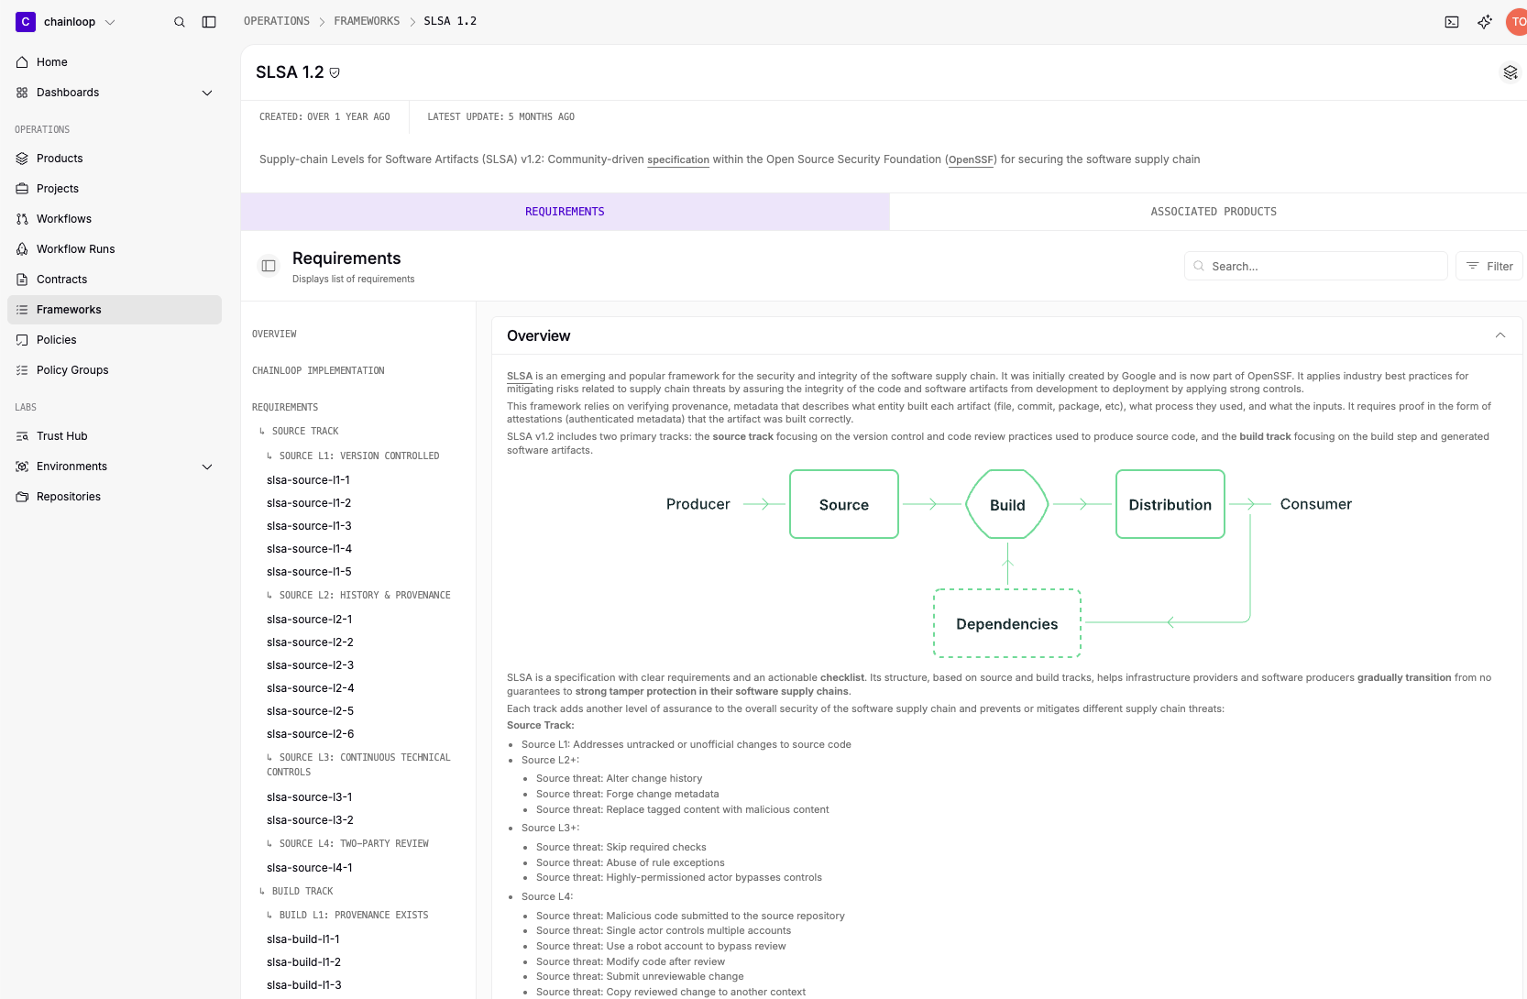Select requirement slsa-source-l2-3
The width and height of the screenshot is (1527, 999).
pos(310,665)
